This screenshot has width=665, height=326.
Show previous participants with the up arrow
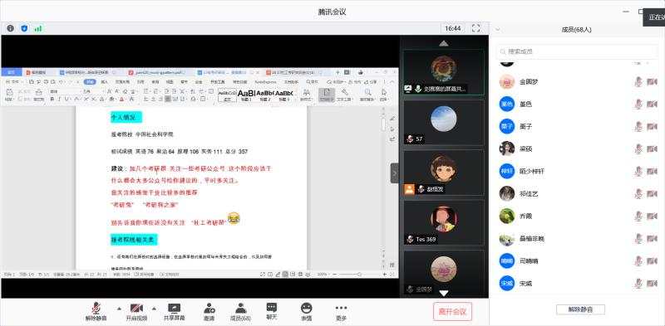coord(444,43)
